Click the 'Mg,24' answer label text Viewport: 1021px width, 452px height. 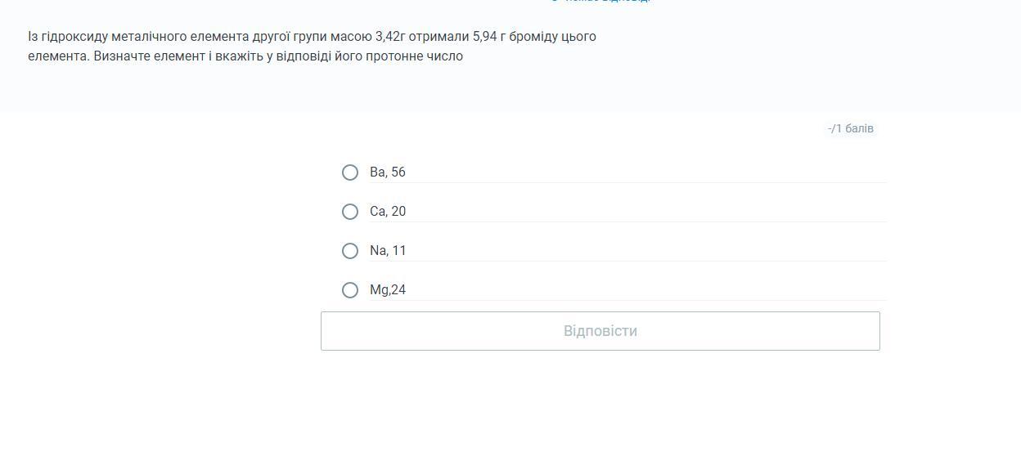(388, 290)
